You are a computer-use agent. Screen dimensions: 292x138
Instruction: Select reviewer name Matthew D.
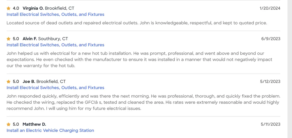34,124
